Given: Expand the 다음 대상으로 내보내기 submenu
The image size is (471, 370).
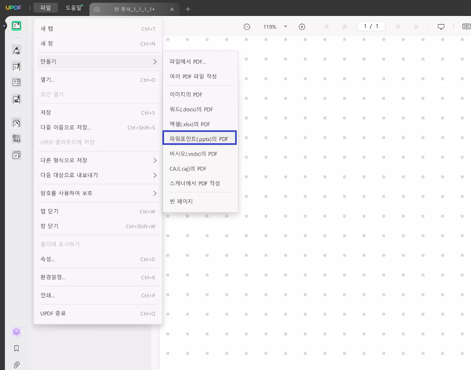Looking at the screenshot, I should coord(98,175).
